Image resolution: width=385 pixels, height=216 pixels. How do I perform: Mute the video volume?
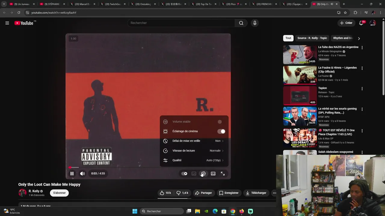click(82, 173)
